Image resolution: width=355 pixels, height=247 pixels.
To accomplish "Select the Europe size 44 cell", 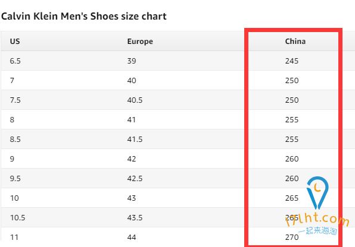I will click(x=132, y=237).
